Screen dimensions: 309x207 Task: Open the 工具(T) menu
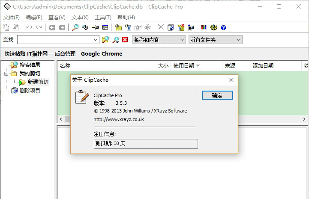click(103, 18)
